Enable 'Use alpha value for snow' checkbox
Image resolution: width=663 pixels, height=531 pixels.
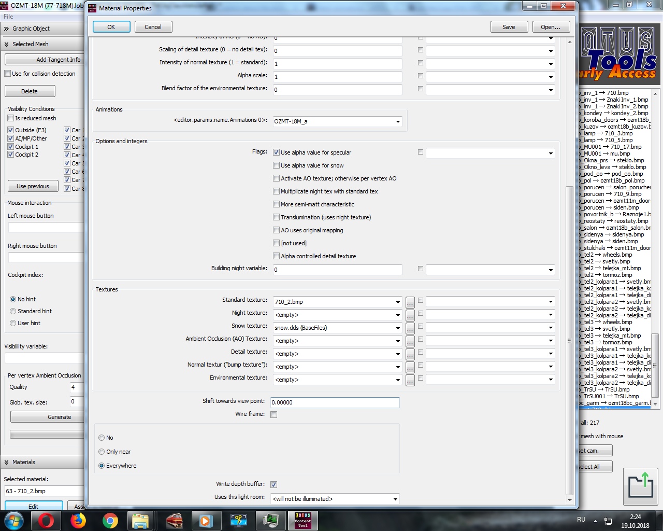277,165
